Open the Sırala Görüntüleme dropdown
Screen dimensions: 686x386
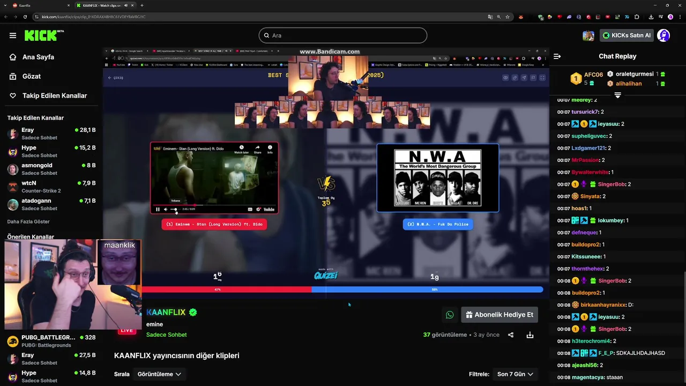point(159,374)
